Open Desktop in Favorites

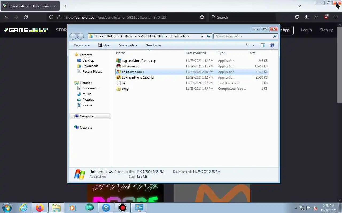(x=88, y=60)
